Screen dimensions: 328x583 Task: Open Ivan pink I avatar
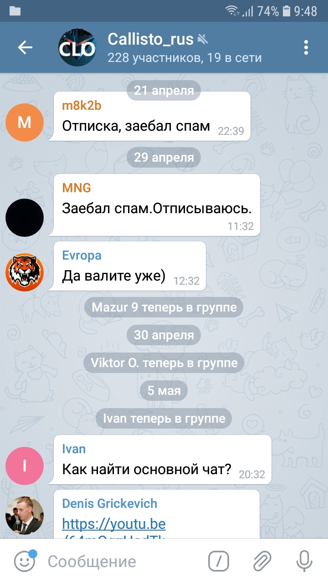click(25, 465)
